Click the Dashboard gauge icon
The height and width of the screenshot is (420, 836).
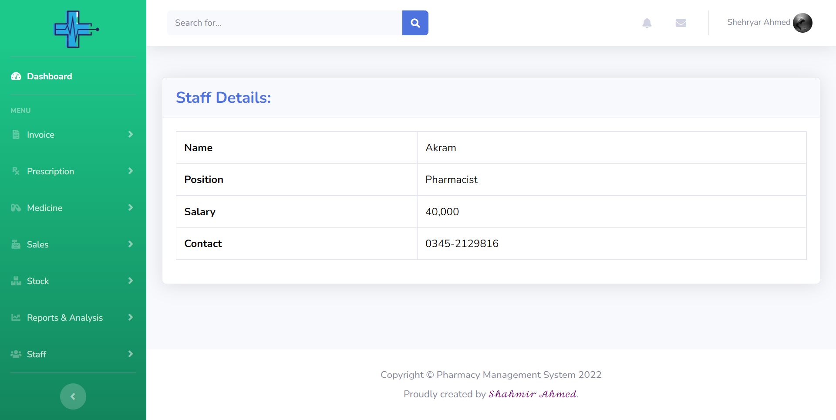click(x=16, y=76)
